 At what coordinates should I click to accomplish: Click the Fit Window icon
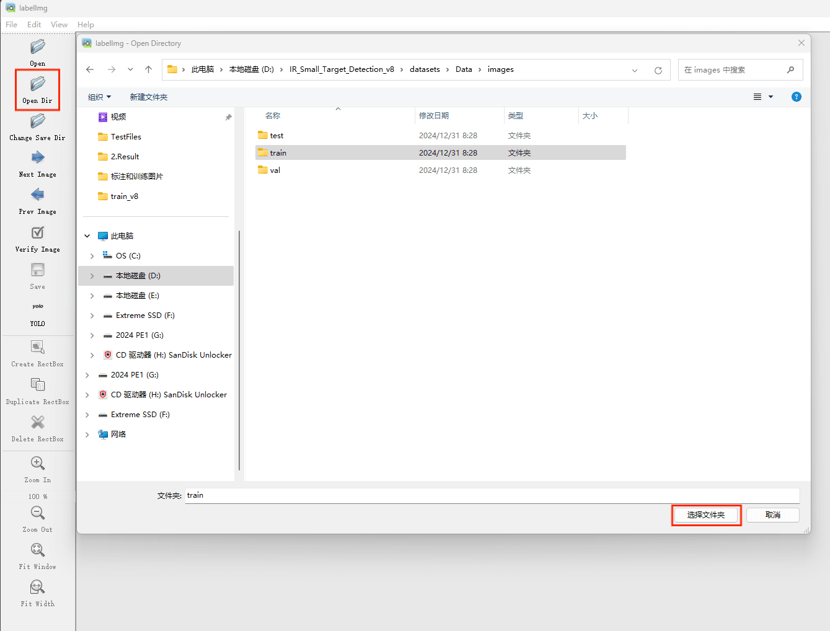[x=38, y=550]
